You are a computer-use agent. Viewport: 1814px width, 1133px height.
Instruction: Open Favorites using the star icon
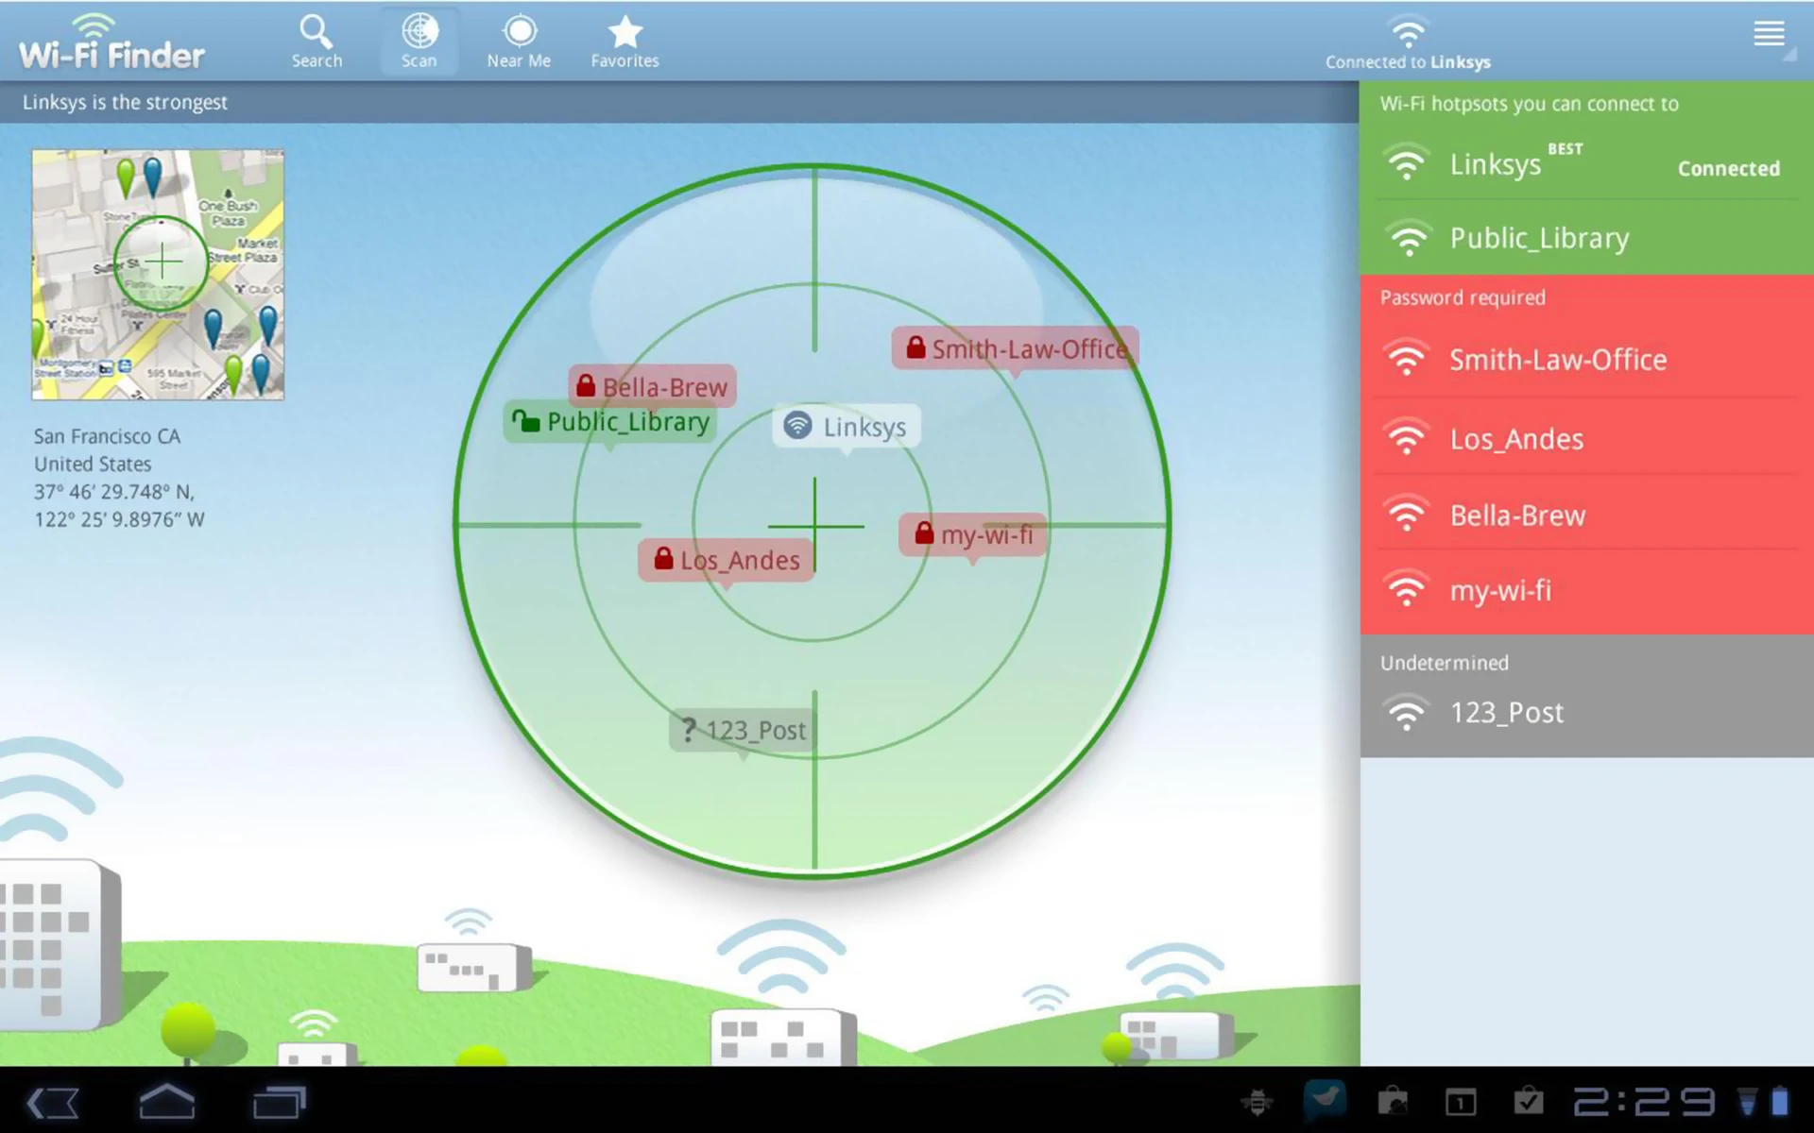point(624,38)
